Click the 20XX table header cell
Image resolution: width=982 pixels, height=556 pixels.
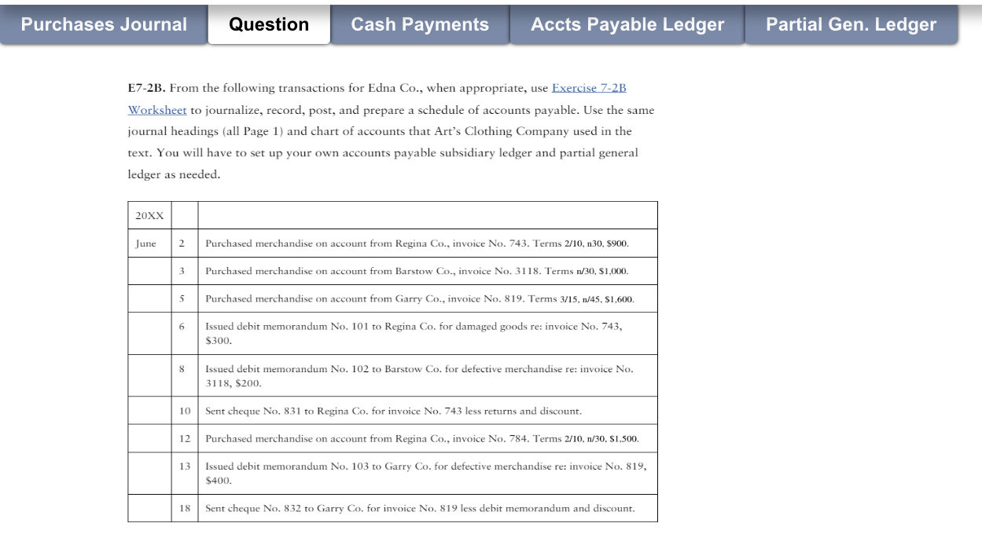149,214
